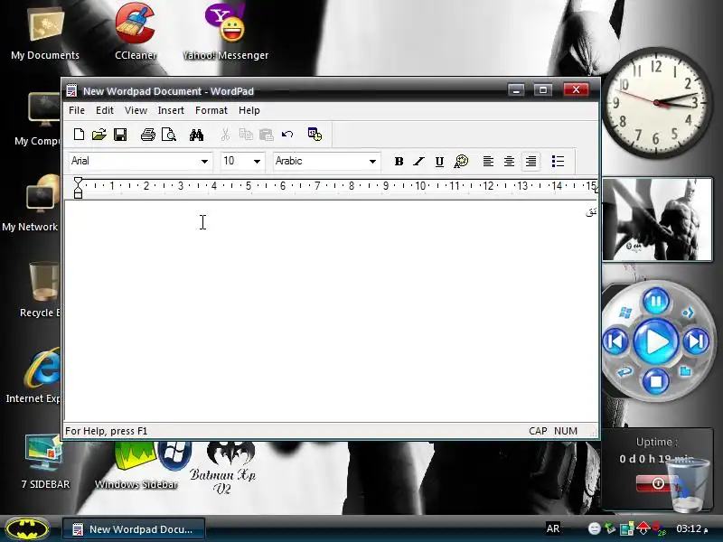Open the CCleaner desktop icon

coord(136,33)
